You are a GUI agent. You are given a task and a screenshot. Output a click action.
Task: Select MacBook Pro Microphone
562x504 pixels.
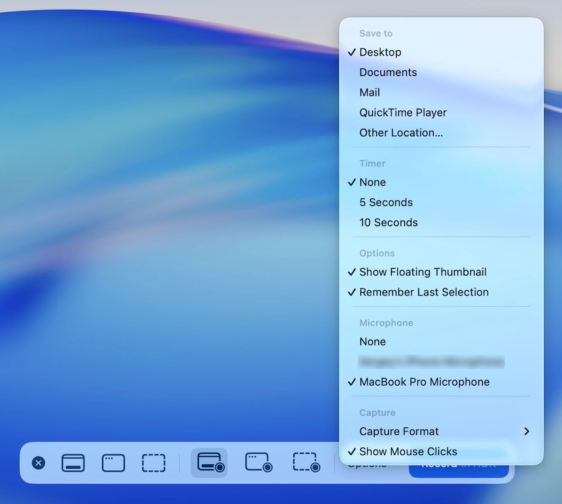441,382
